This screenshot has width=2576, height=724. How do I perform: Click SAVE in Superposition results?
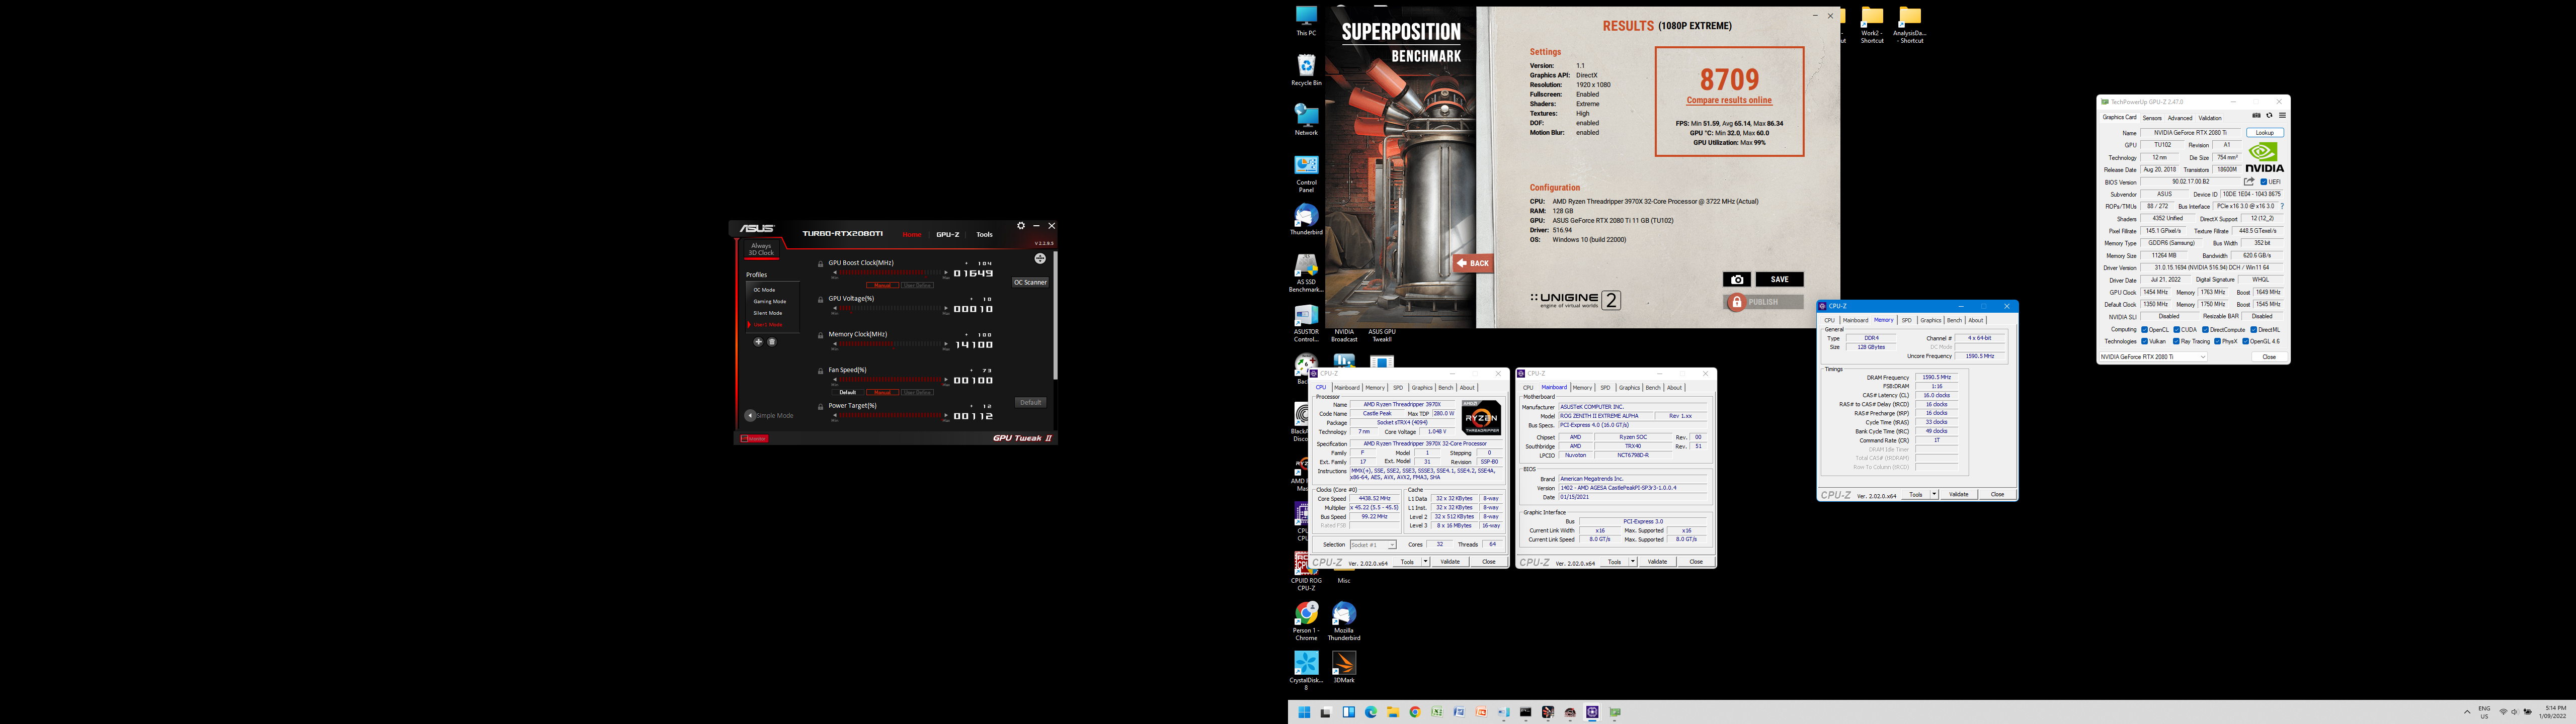(1780, 279)
